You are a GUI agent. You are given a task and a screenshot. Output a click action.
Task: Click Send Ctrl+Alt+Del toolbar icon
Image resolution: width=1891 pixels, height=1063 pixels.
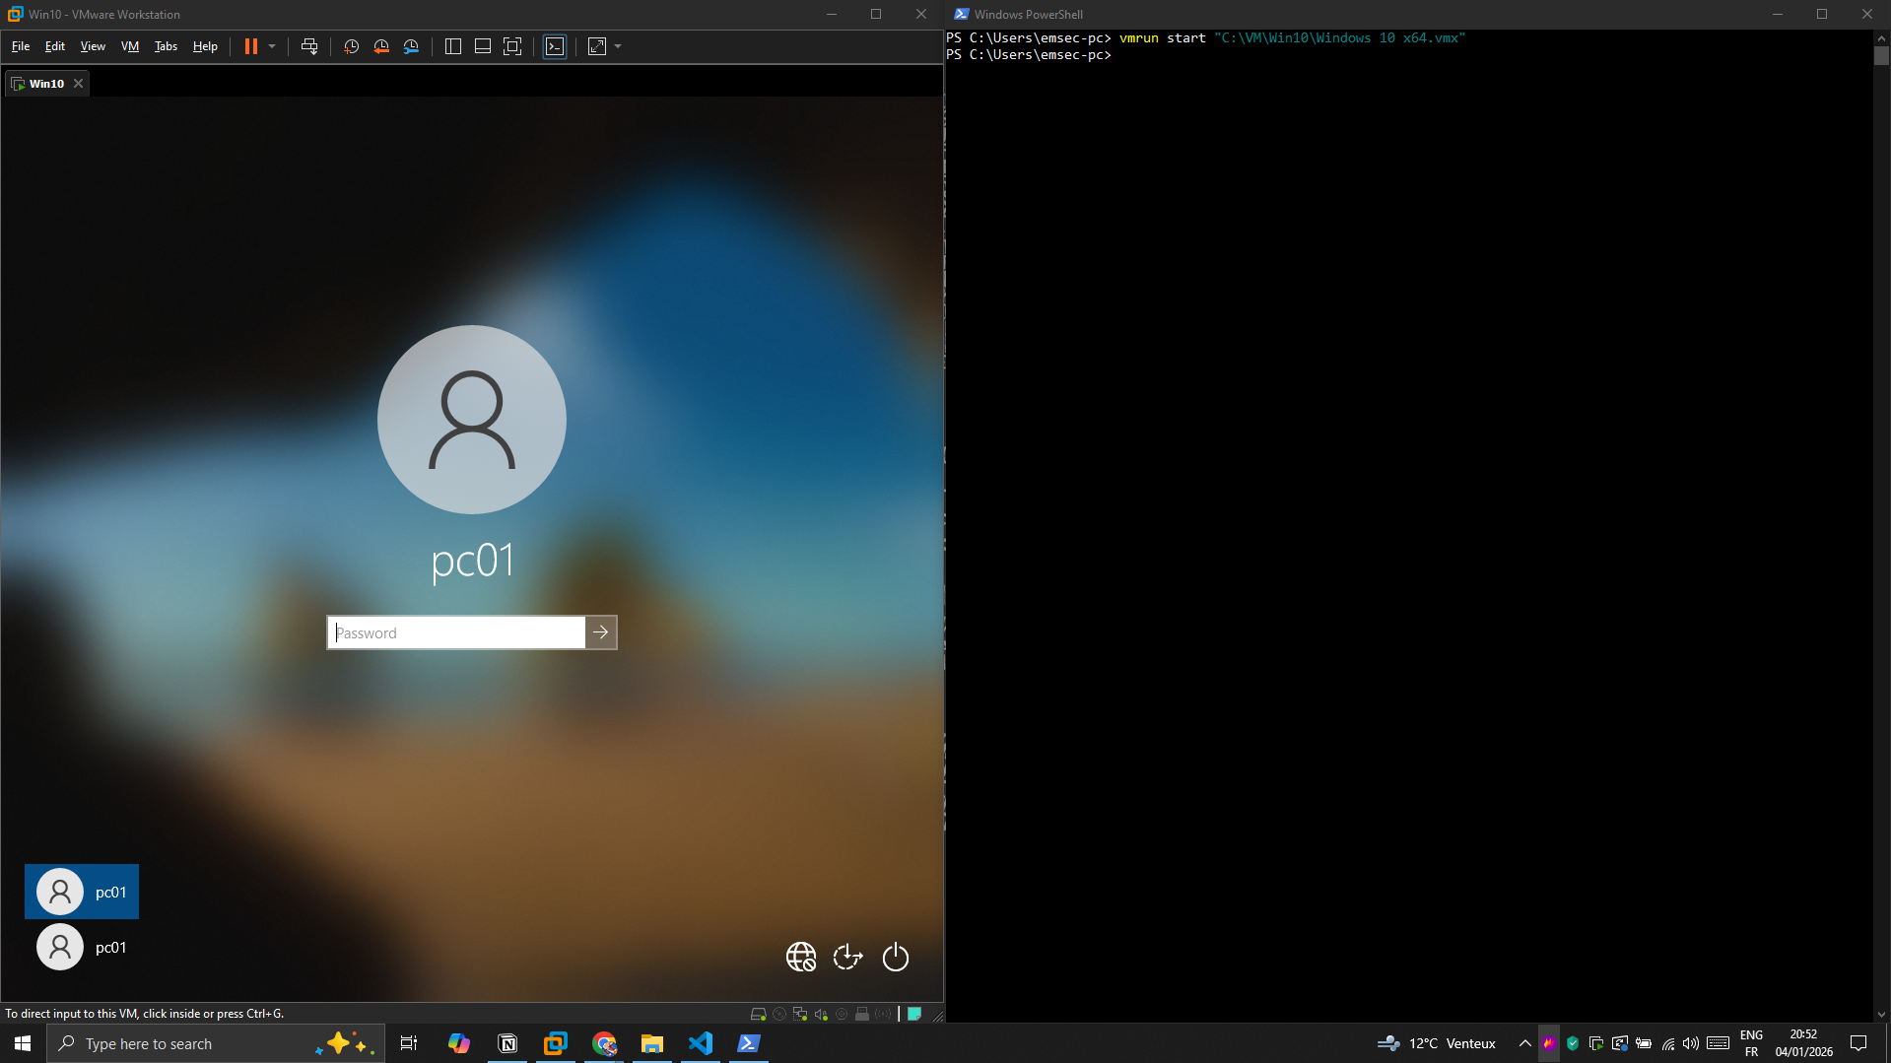(x=309, y=46)
